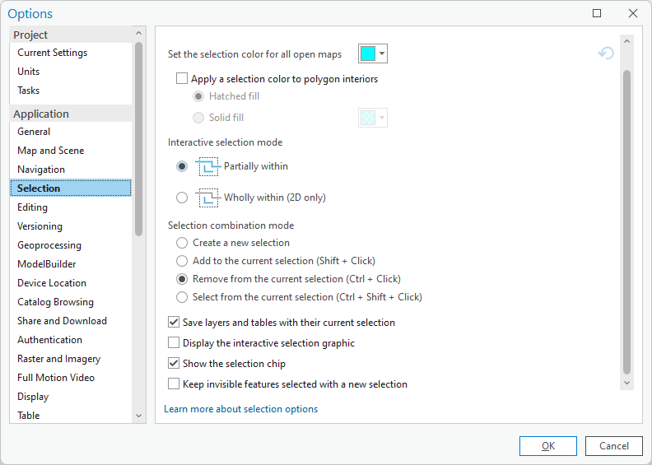Switch to the Editing options category
Viewport: 652px width, 465px height.
click(x=33, y=207)
